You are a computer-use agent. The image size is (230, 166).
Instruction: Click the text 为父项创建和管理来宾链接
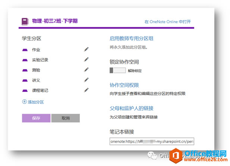point(133,117)
